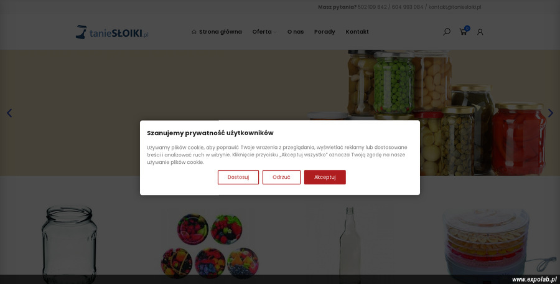Go to previous slide with left arrow
Viewport: 560px width, 284px height.
coord(9,113)
